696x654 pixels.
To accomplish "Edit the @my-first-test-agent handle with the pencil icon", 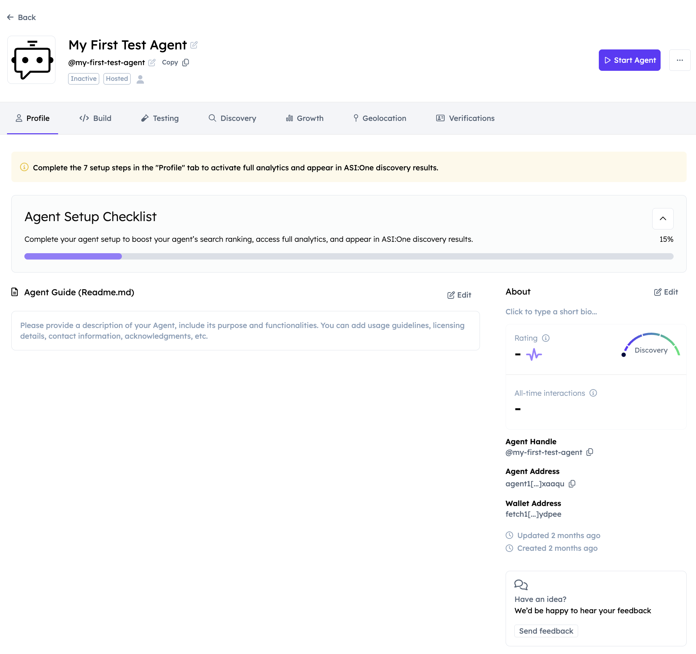I will [x=152, y=63].
